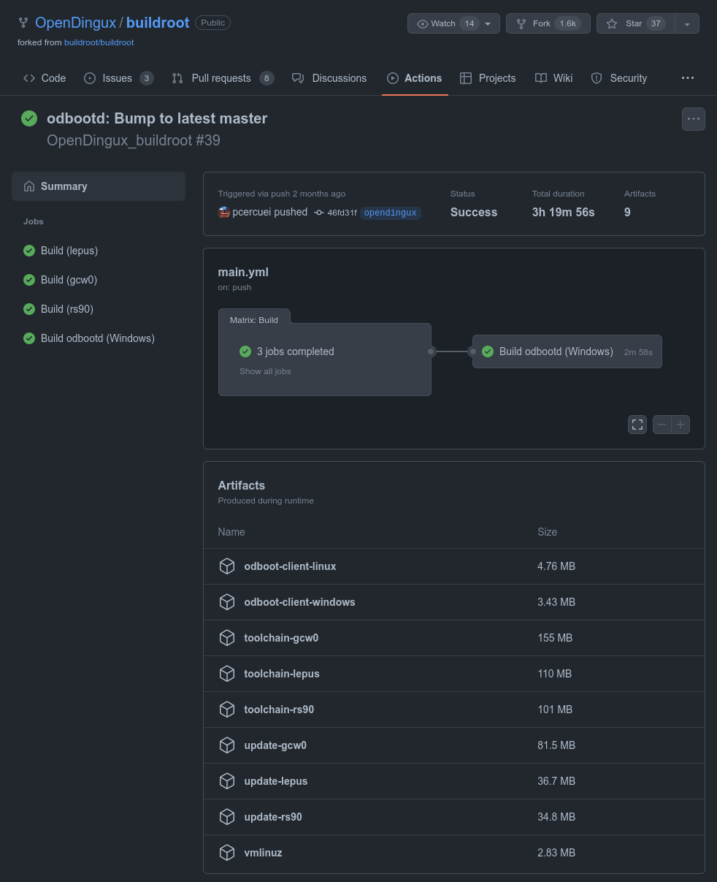Open the Security tab
Screen dimensions: 717x882
click(618, 78)
